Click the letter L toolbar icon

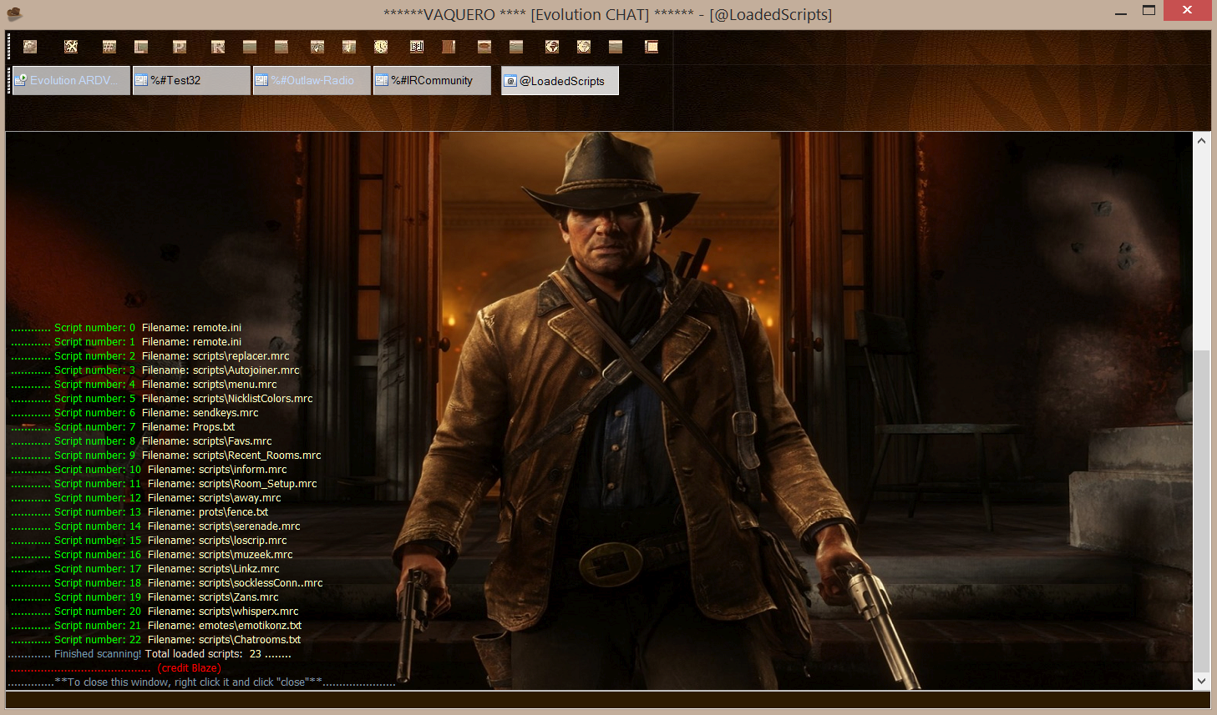click(x=141, y=47)
